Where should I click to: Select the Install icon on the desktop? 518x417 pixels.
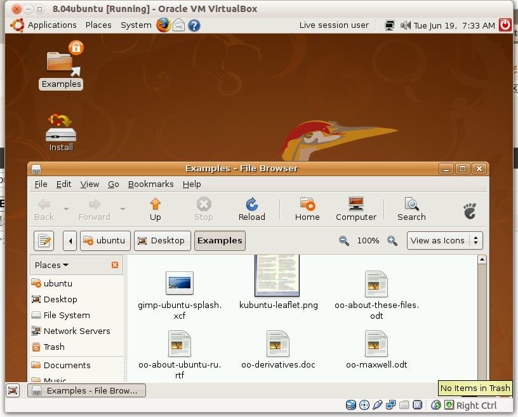pyautogui.click(x=61, y=132)
